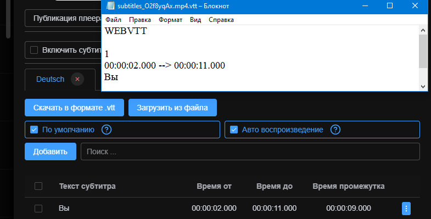431x219 pixels.
Task: Click Скачать в формате .vtt button
Action: pos(74,108)
